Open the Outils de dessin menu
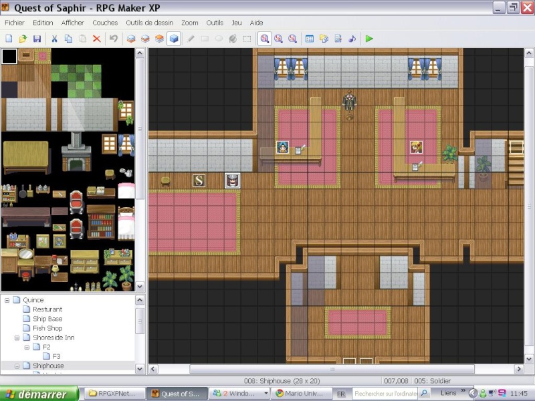 click(150, 23)
